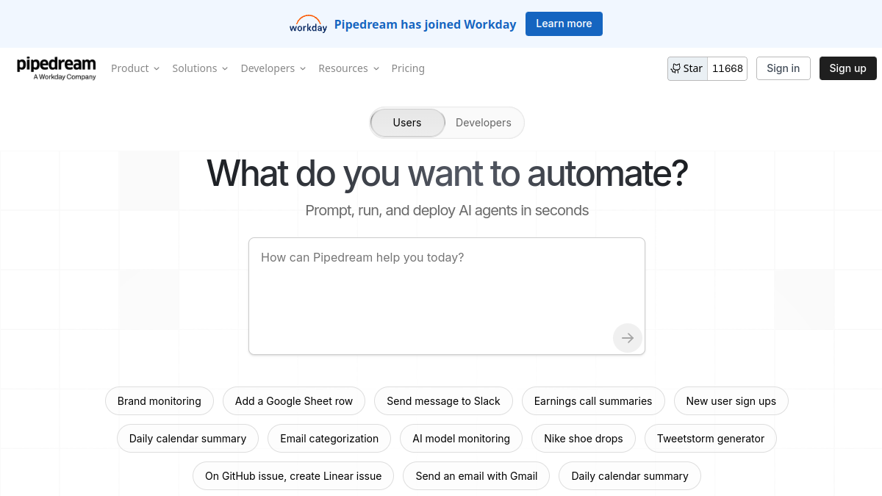The height and width of the screenshot is (496, 882).
Task: Select Daily calendar summary beside Email categorization
Action: [187, 439]
